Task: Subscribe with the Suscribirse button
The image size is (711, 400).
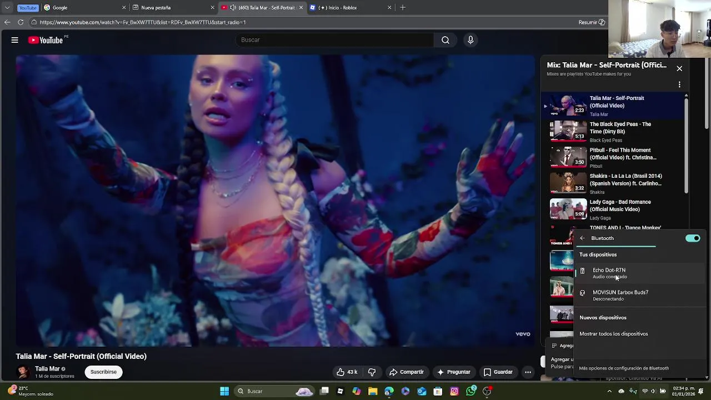Action: point(103,372)
